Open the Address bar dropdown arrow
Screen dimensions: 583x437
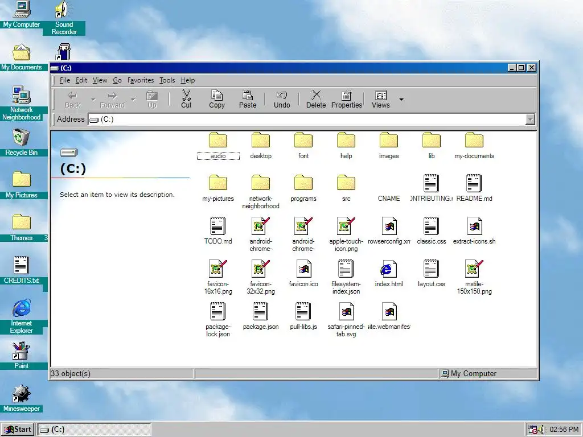530,119
